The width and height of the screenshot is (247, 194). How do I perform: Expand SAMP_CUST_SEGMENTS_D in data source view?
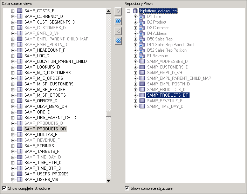pyautogui.click(x=13, y=22)
